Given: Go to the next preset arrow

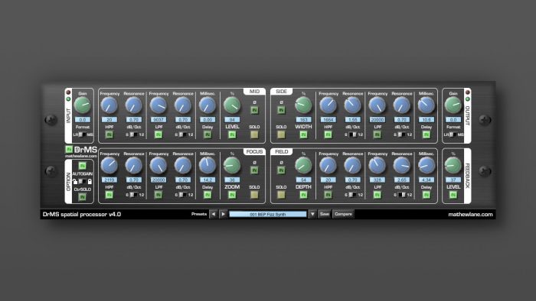Looking at the screenshot, I should pos(224,214).
